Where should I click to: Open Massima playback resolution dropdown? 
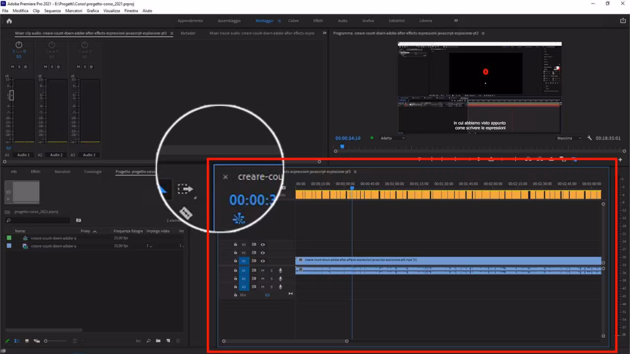[x=569, y=138]
